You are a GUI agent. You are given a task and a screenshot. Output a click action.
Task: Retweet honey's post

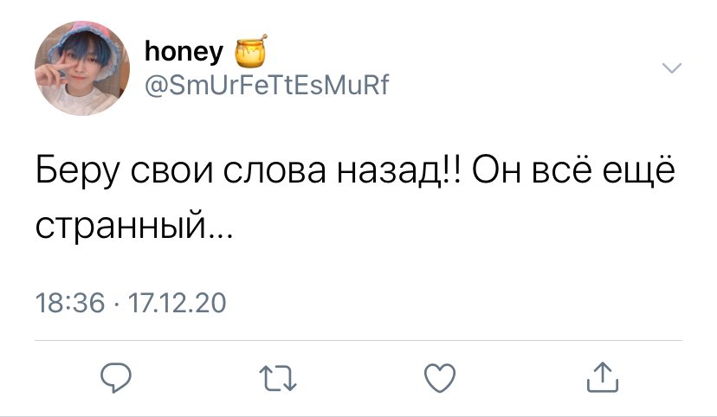pos(278,378)
